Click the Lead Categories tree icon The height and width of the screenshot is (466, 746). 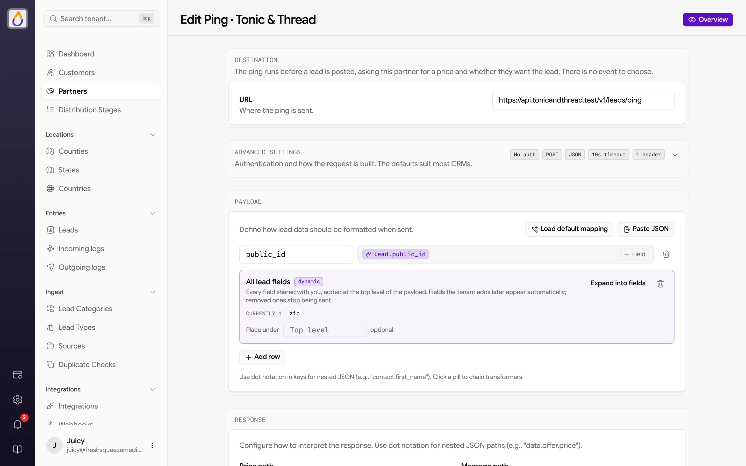pos(50,309)
